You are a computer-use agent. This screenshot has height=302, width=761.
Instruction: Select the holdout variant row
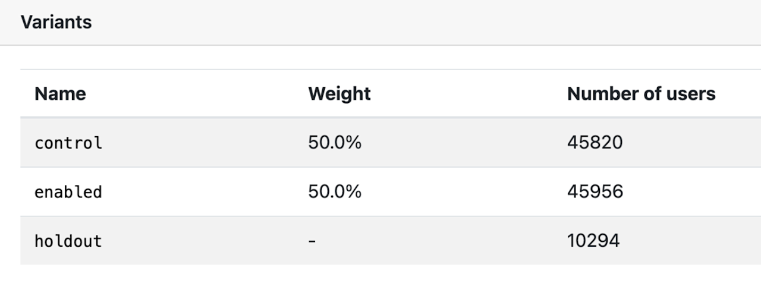[x=391, y=240]
